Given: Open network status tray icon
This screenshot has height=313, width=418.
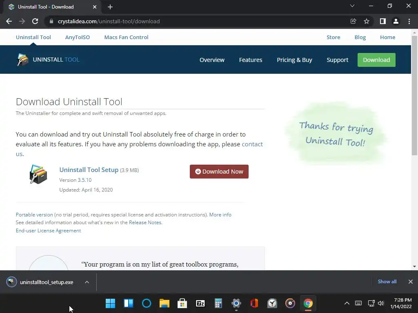Looking at the screenshot, I should pyautogui.click(x=371, y=303).
